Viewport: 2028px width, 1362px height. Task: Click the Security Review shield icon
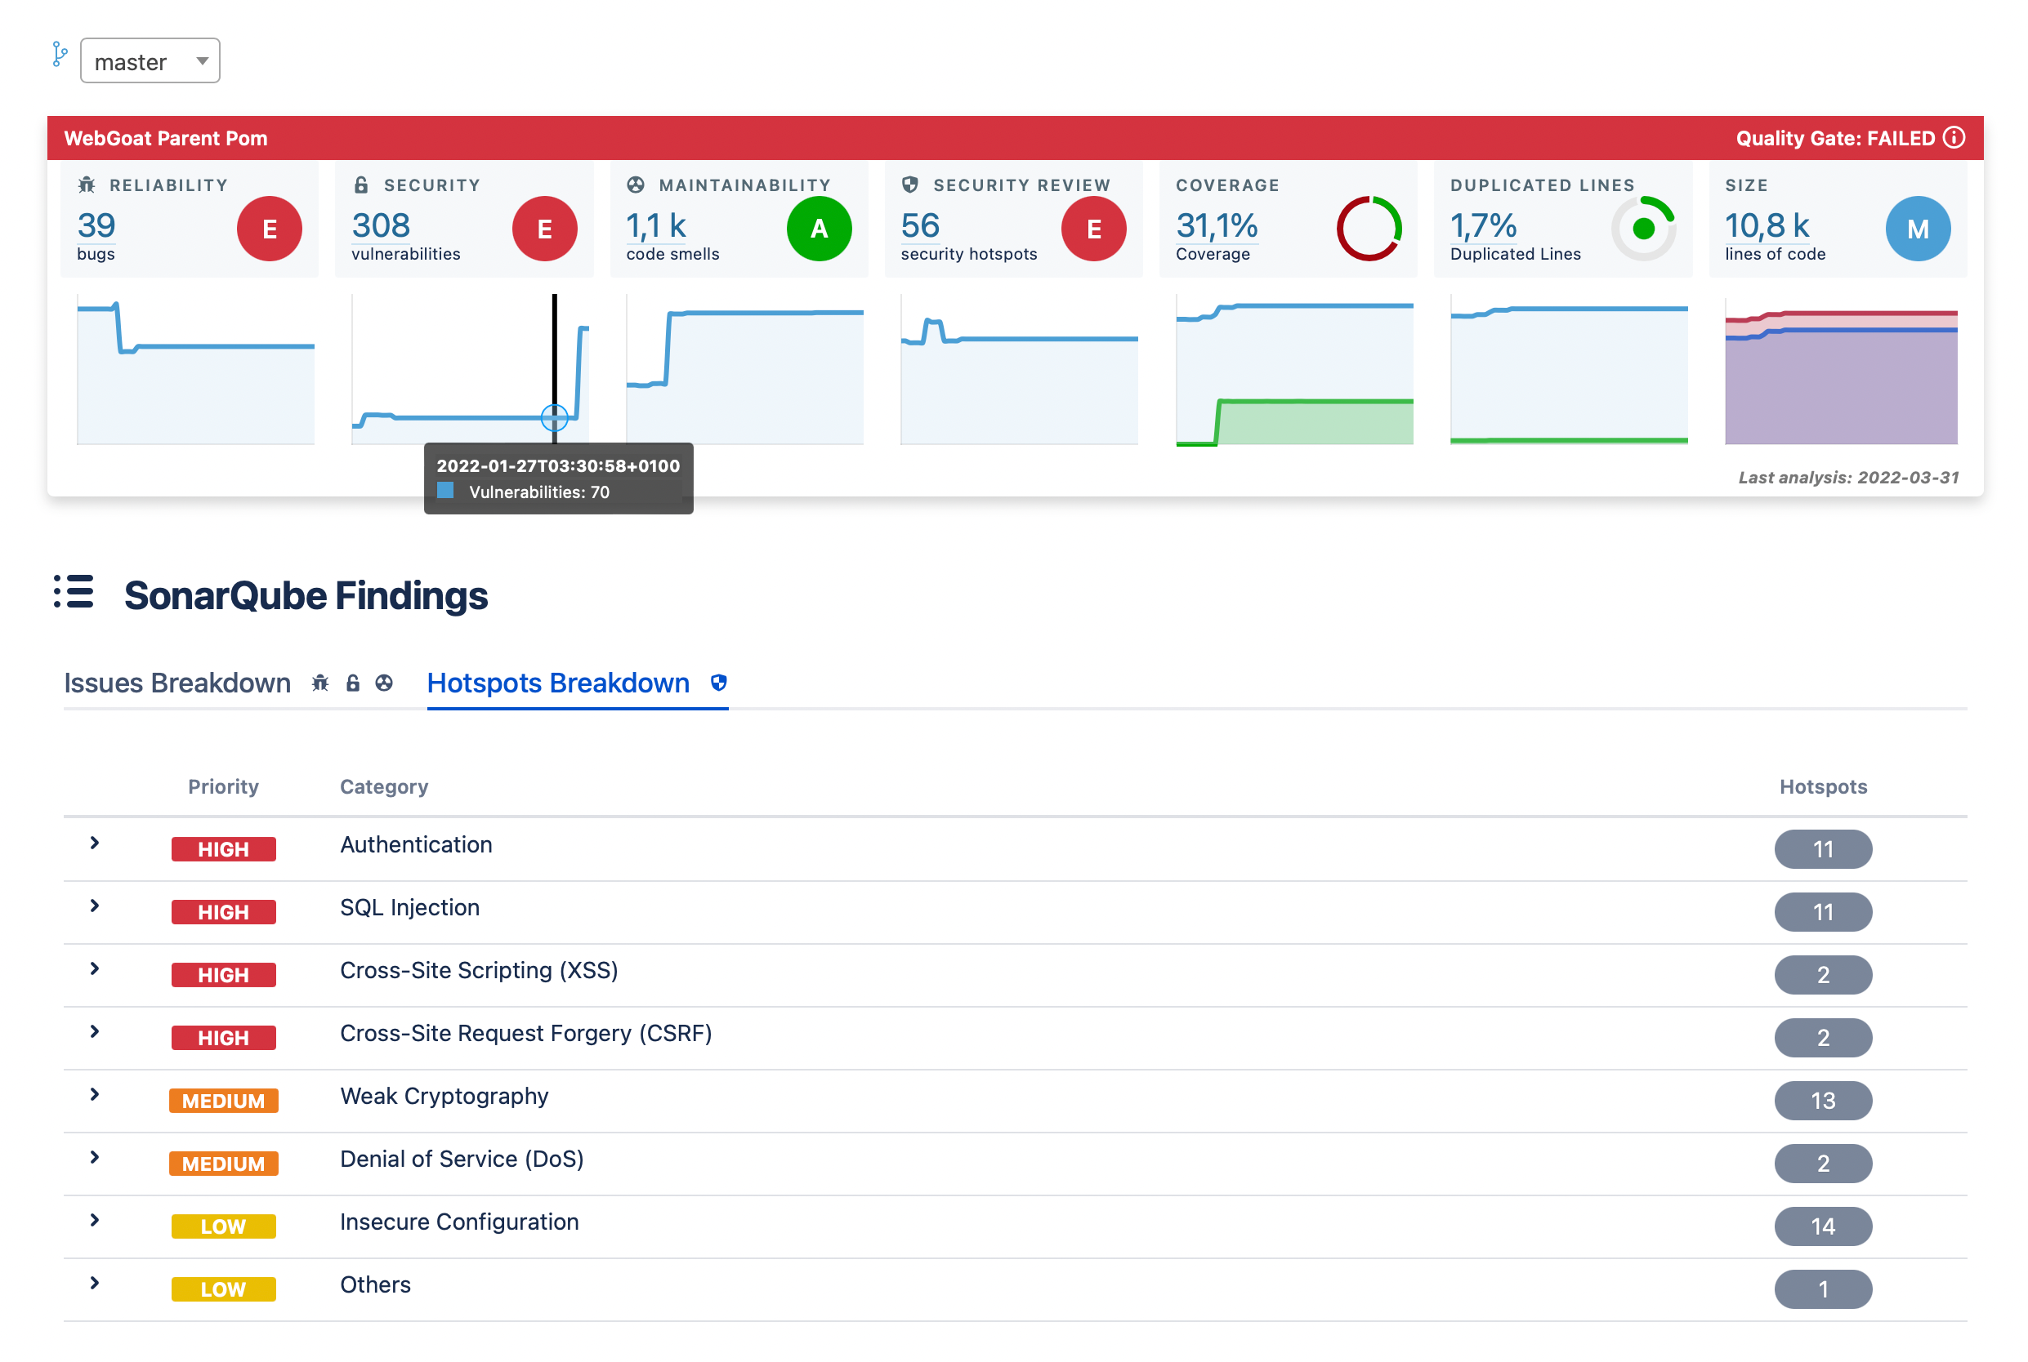910,185
